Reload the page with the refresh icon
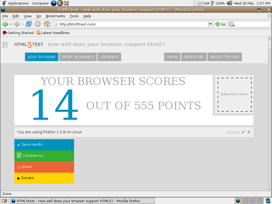This screenshot has height=204, width=272. tap(29, 24)
